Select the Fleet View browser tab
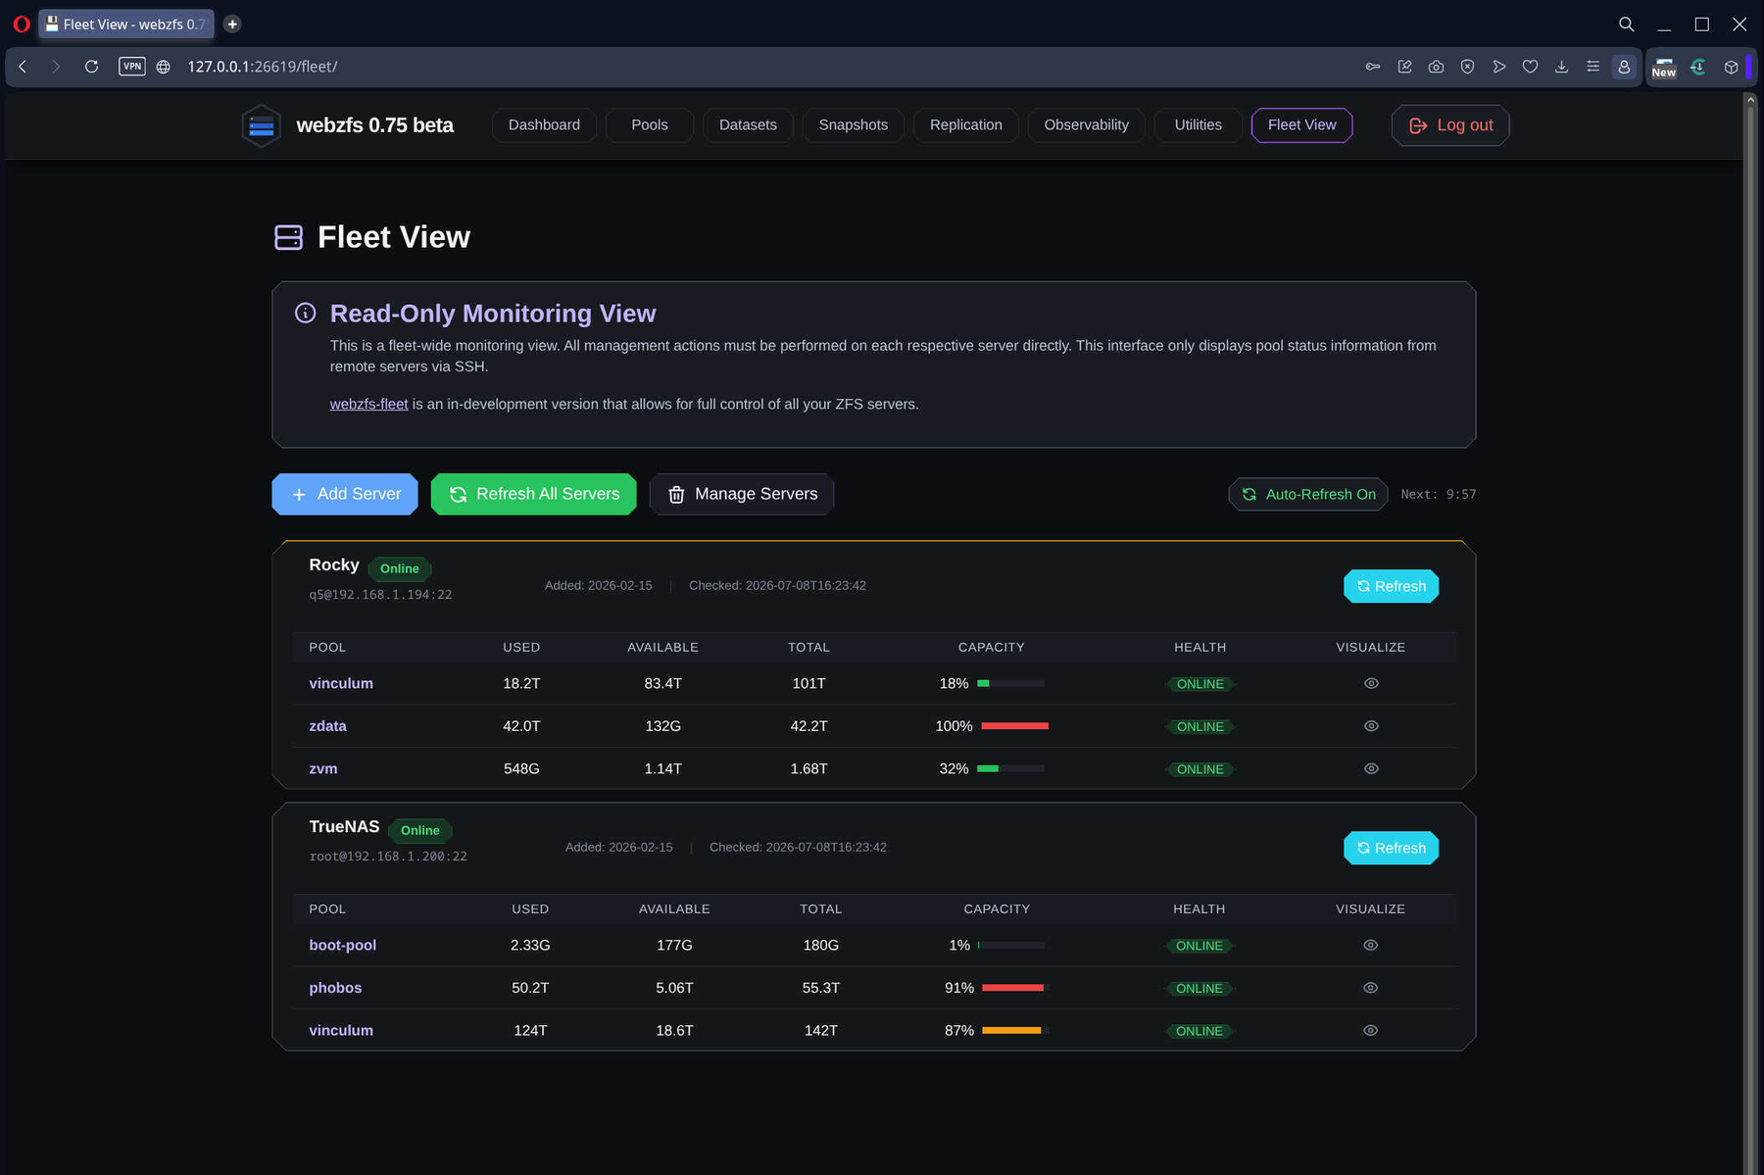 click(x=126, y=24)
